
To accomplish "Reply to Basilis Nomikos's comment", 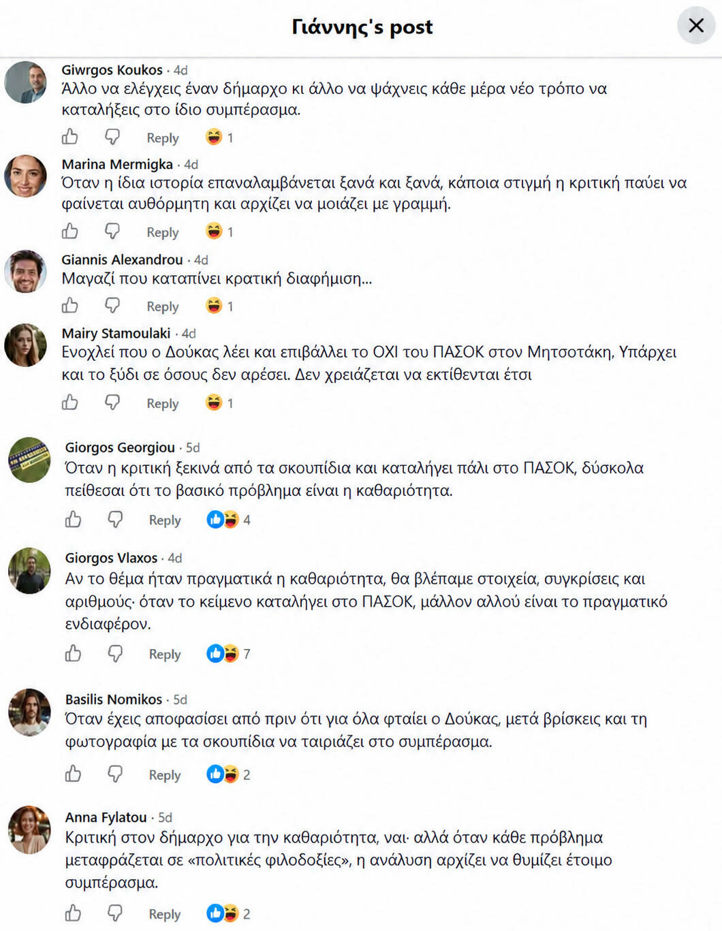I will point(165,775).
